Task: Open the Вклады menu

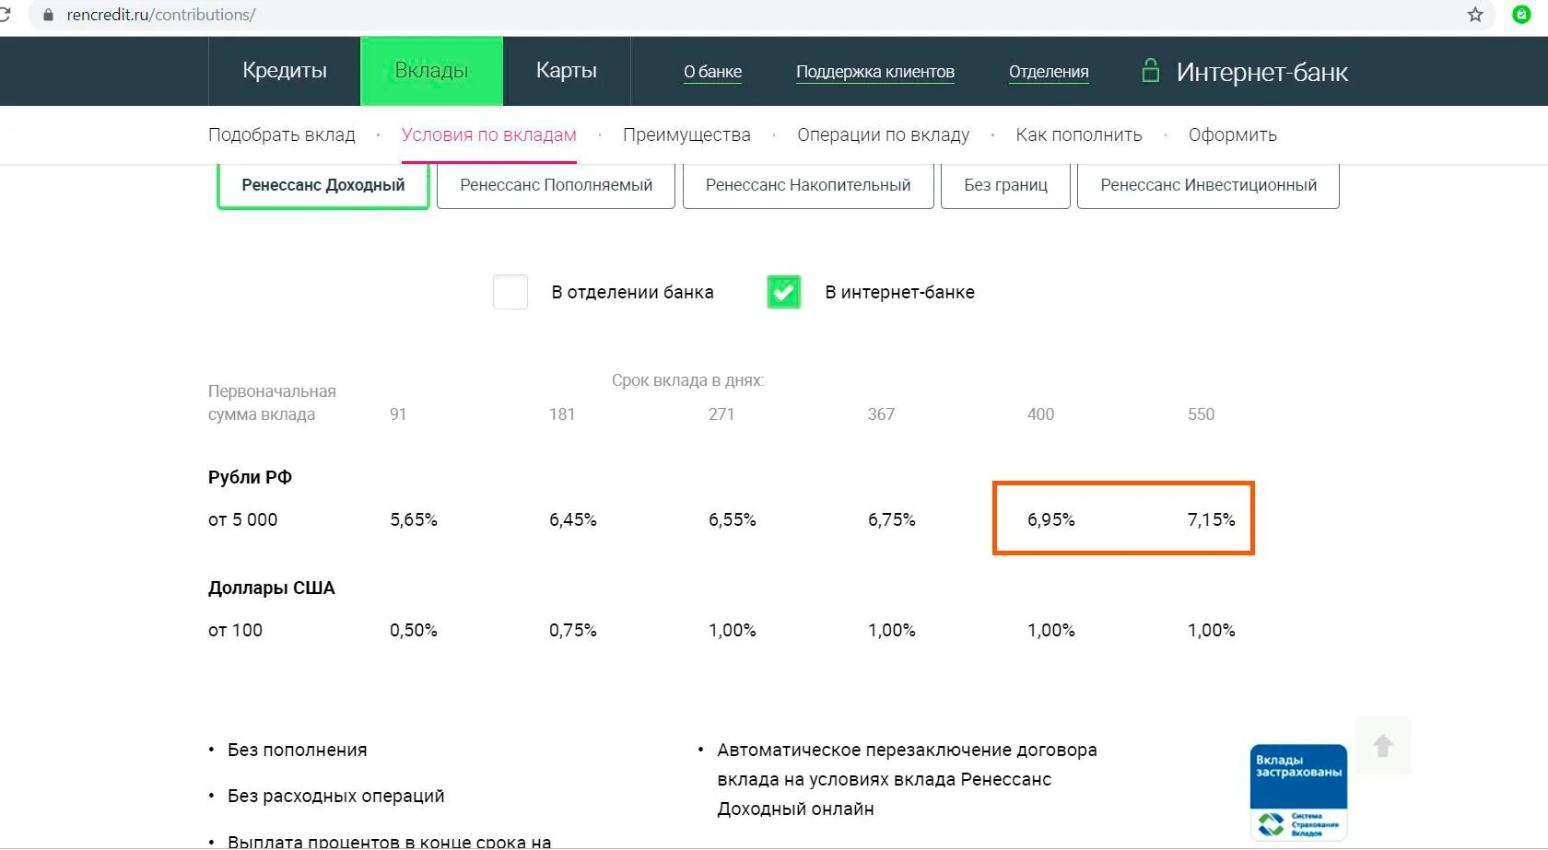Action: pyautogui.click(x=431, y=71)
